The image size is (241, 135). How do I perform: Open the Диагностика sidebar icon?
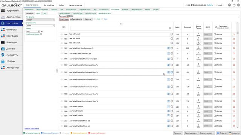tap(3, 17)
